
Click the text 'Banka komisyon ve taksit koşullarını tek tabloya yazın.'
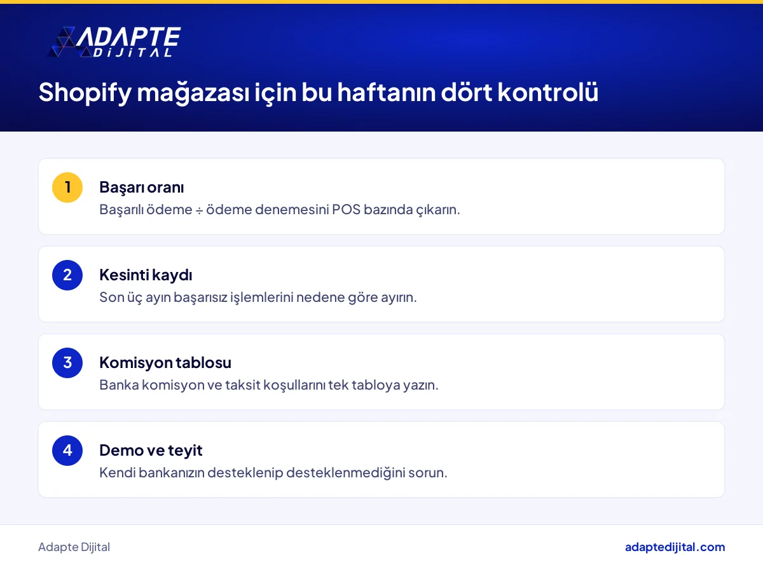(269, 385)
